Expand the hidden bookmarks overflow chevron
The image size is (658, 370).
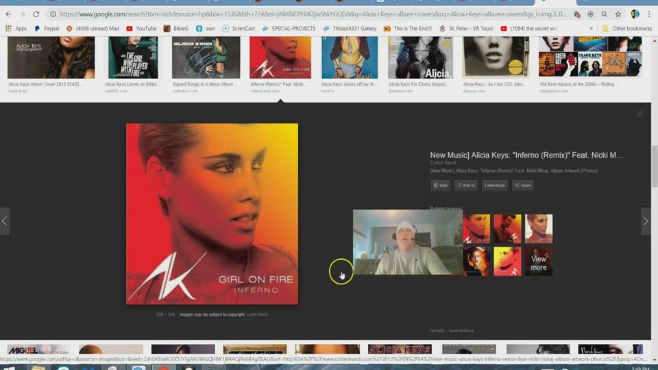pos(592,29)
